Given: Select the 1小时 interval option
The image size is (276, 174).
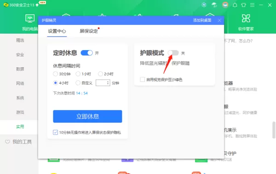Looking at the screenshot, I should coord(78,74).
